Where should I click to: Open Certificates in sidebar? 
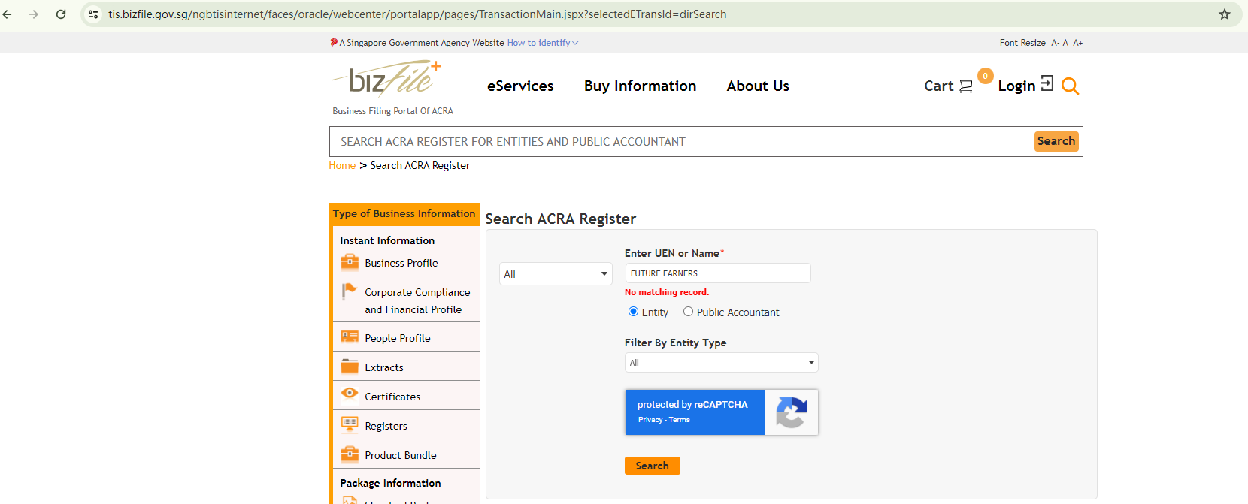(x=392, y=397)
